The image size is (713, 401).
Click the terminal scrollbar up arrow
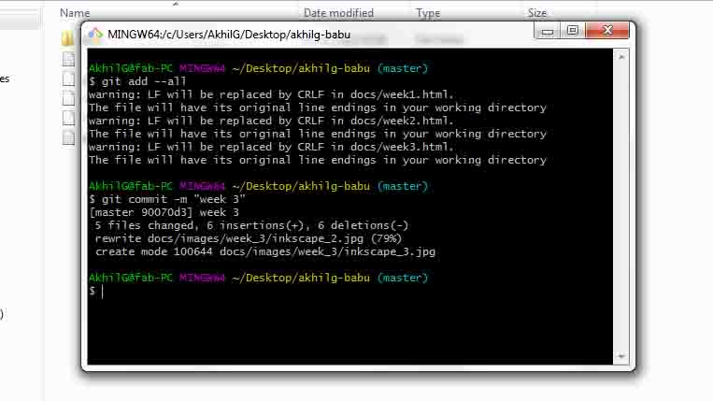621,57
